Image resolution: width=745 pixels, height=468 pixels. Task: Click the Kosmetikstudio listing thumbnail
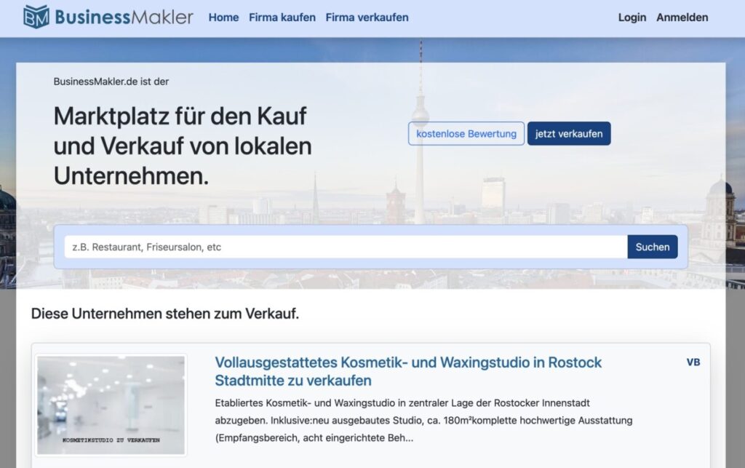point(111,402)
